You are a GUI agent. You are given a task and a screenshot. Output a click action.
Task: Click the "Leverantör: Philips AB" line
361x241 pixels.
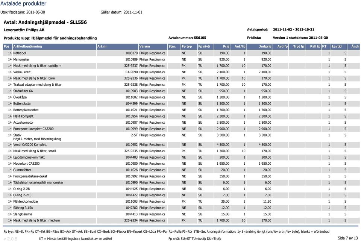pyautogui.click(x=24, y=30)
